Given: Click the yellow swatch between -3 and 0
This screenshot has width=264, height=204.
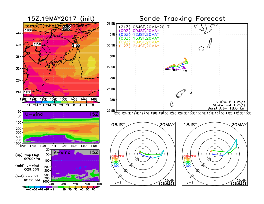Looking at the screenshot, I should pyautogui.click(x=70, y=102).
